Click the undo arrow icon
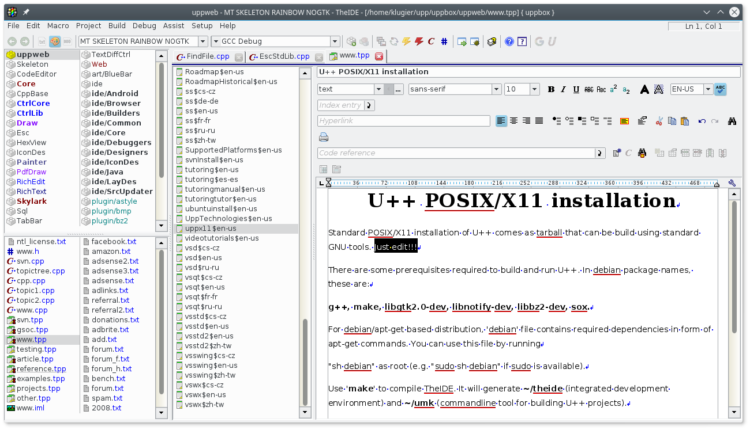The image size is (750, 430). (702, 121)
